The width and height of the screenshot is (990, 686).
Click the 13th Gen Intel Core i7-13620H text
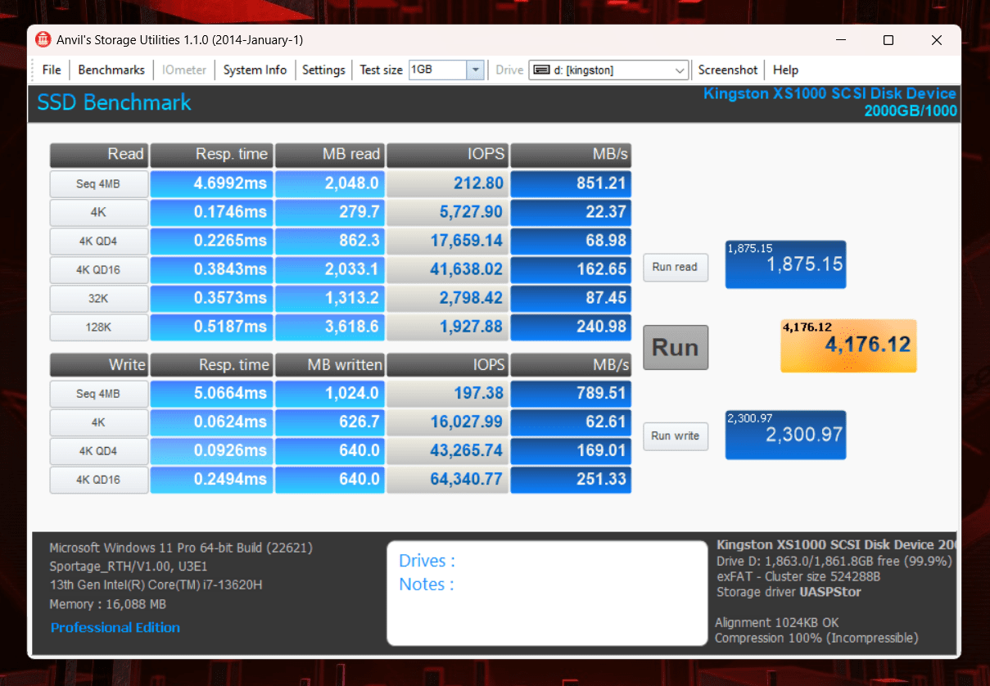156,585
